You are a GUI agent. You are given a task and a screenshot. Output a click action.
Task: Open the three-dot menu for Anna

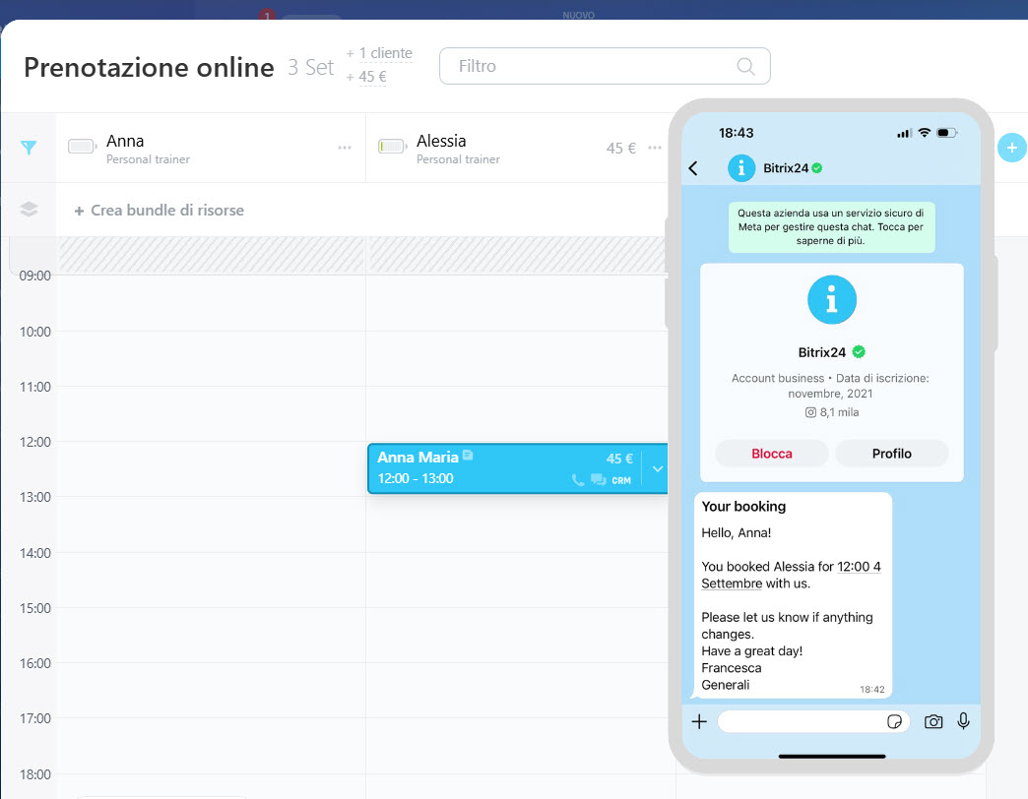click(345, 148)
